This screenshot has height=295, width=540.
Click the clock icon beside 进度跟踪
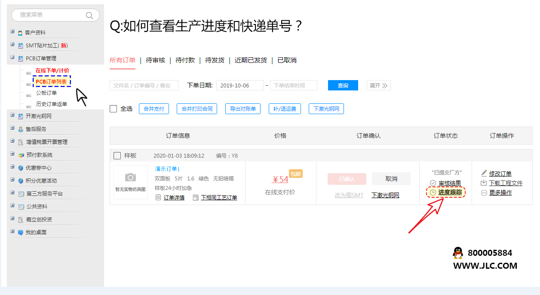tap(433, 193)
